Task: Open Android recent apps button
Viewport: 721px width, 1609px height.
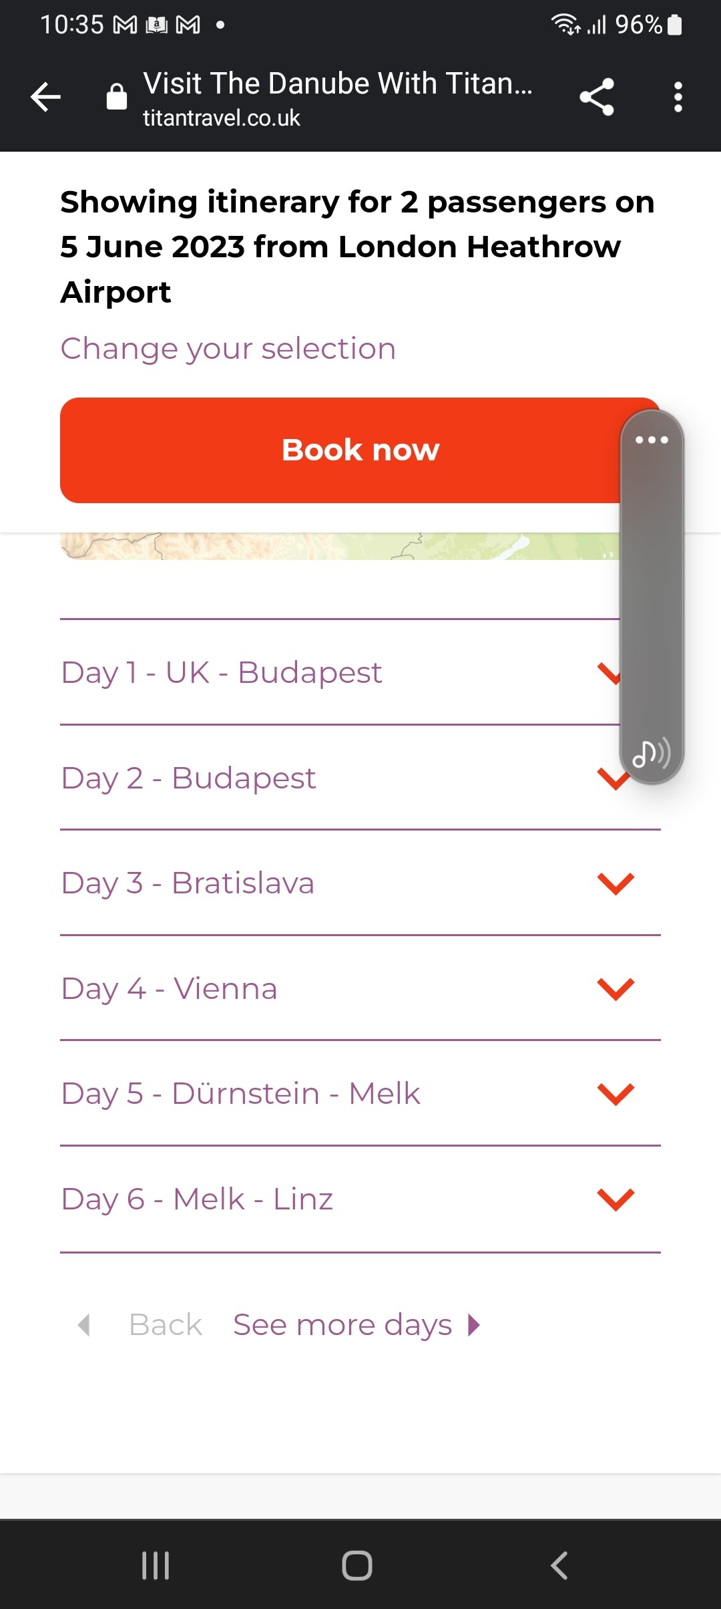Action: pyautogui.click(x=156, y=1565)
